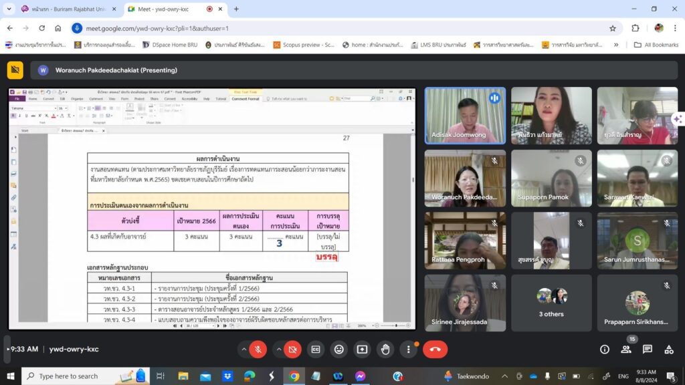
Task: Reload the Meet page
Action: pos(42,28)
